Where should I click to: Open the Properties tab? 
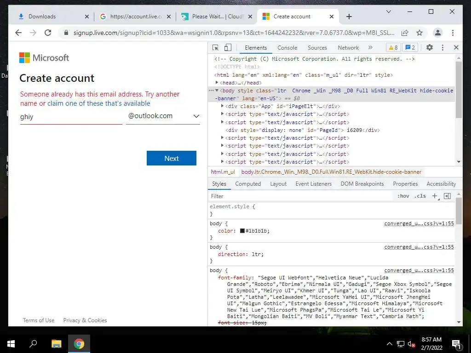click(405, 184)
